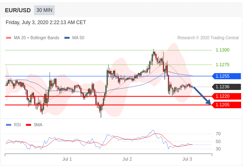This screenshot has width=244, height=168.
Task: Select the 1.1205 red target tag
Action: point(226,105)
